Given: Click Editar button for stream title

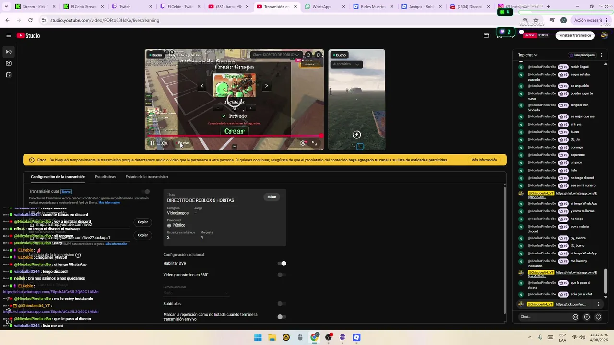Looking at the screenshot, I should (272, 197).
